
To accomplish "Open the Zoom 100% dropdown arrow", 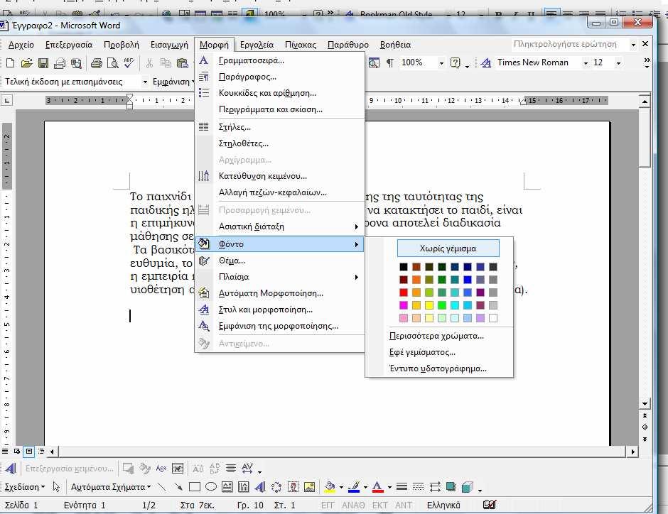I will [441, 63].
